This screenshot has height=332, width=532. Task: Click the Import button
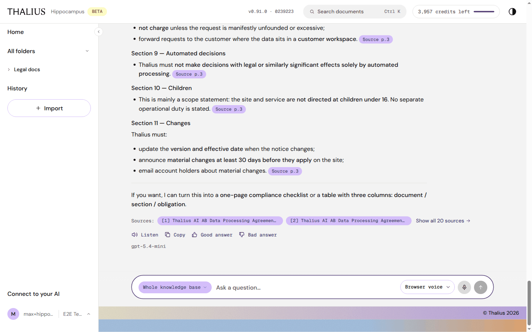coord(49,108)
